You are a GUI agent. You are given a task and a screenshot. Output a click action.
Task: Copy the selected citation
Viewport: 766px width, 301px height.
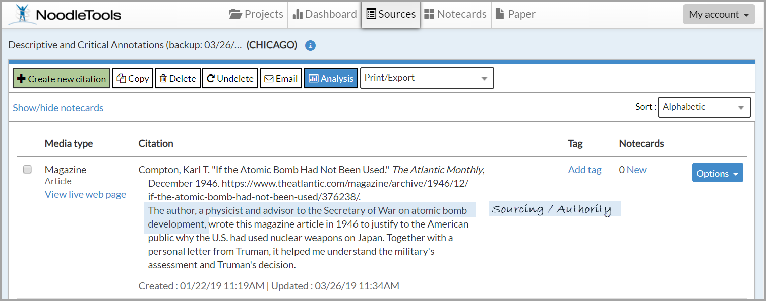point(133,79)
